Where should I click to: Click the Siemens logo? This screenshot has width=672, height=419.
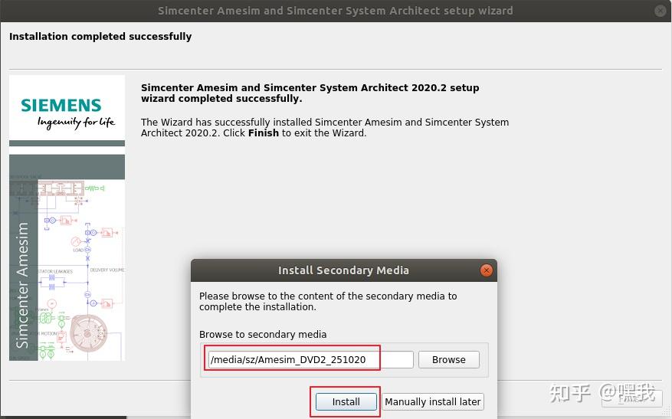pos(61,105)
